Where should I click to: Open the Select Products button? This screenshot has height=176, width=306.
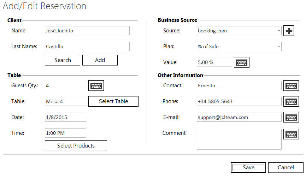tap(76, 146)
